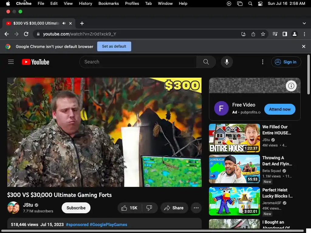Click the share page icon in address bar
This screenshot has width=311, height=233.
253,34
